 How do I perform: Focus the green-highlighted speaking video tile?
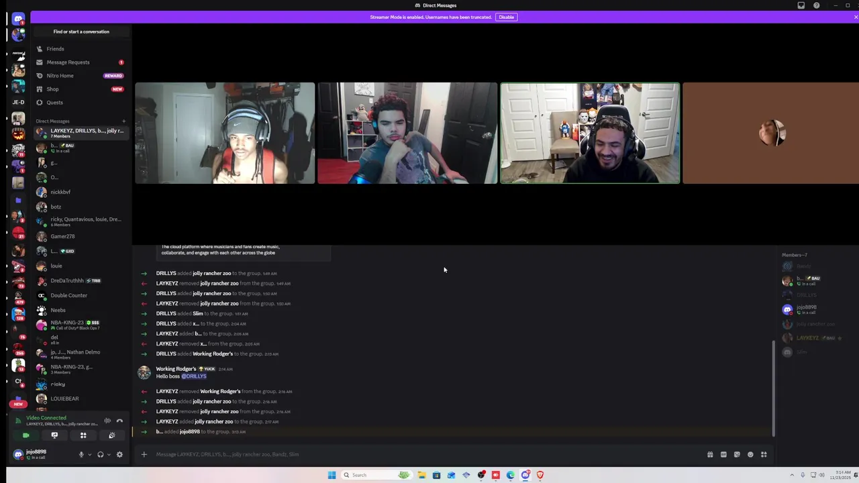click(x=590, y=133)
